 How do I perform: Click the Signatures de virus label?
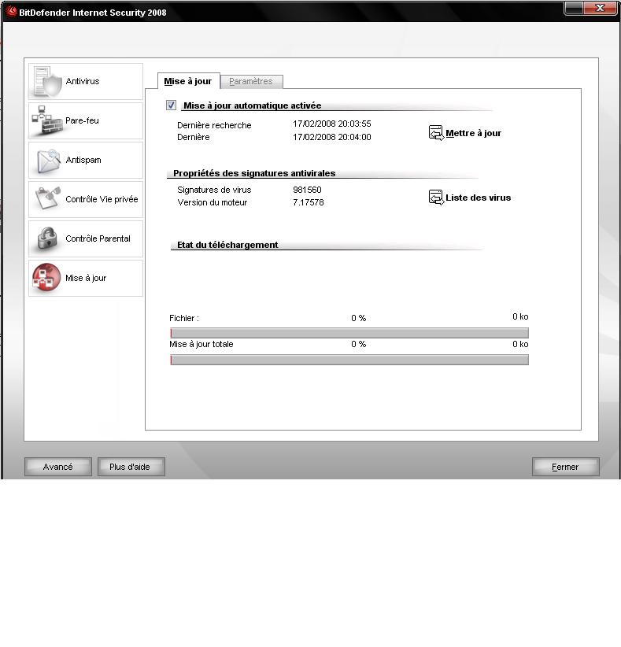[214, 190]
